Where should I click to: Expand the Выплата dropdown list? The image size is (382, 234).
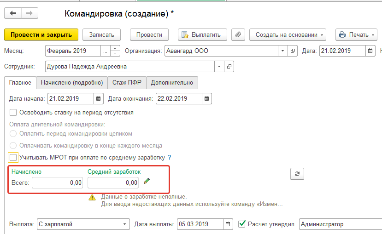[x=124, y=224]
